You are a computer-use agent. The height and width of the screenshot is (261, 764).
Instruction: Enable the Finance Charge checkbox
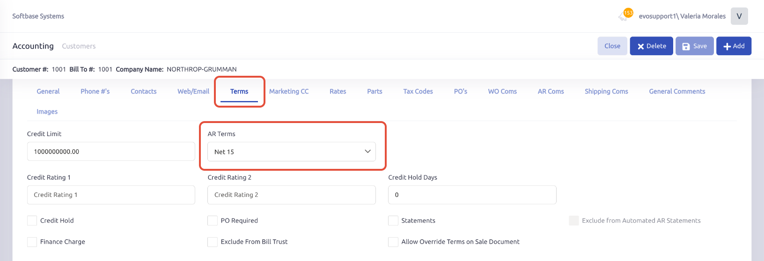point(32,242)
